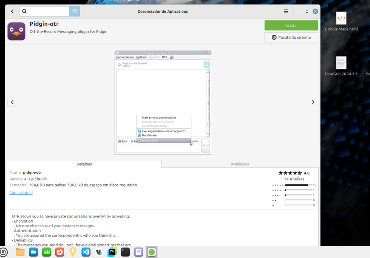The image size is (370, 258).
Task: Enlarge the Pidgin screenshot preview
Action: (x=163, y=102)
